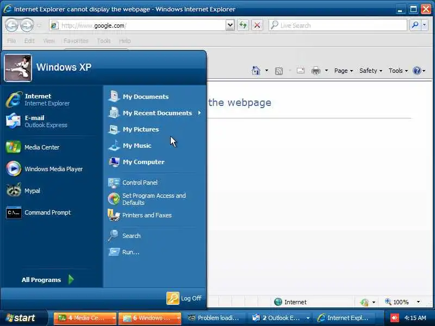Open the search provider dropdown arrow

(425, 25)
